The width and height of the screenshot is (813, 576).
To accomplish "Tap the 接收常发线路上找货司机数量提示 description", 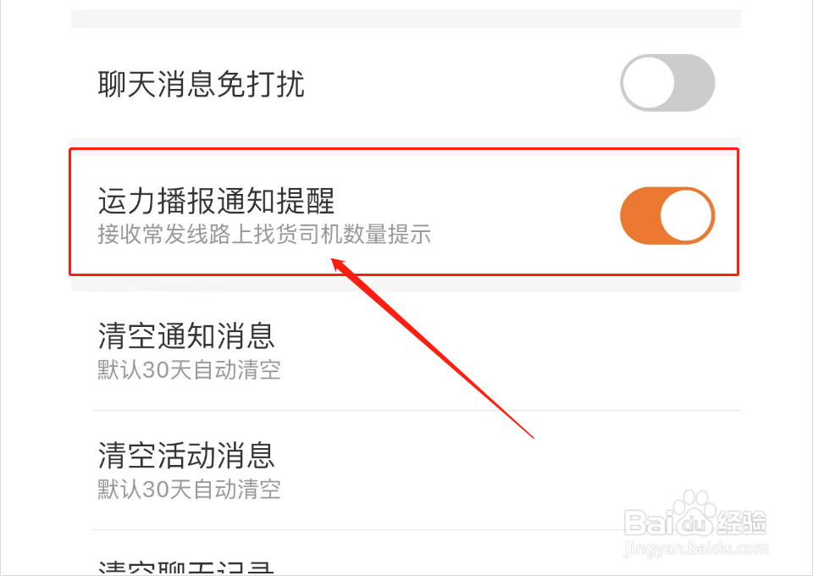I will [264, 235].
